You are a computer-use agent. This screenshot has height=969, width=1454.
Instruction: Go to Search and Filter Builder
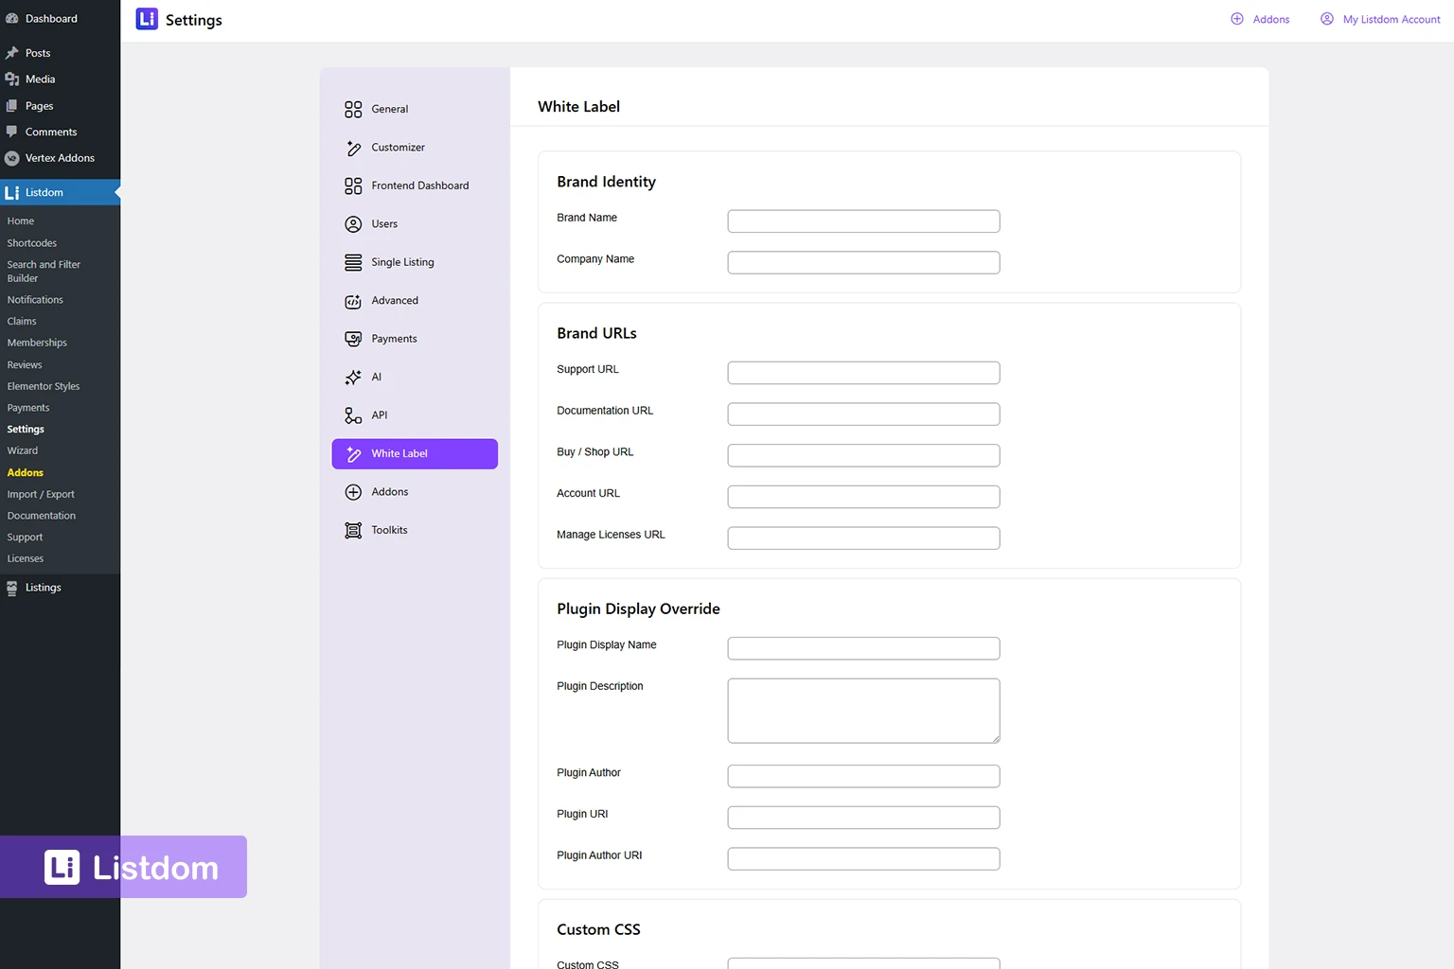[x=44, y=272]
